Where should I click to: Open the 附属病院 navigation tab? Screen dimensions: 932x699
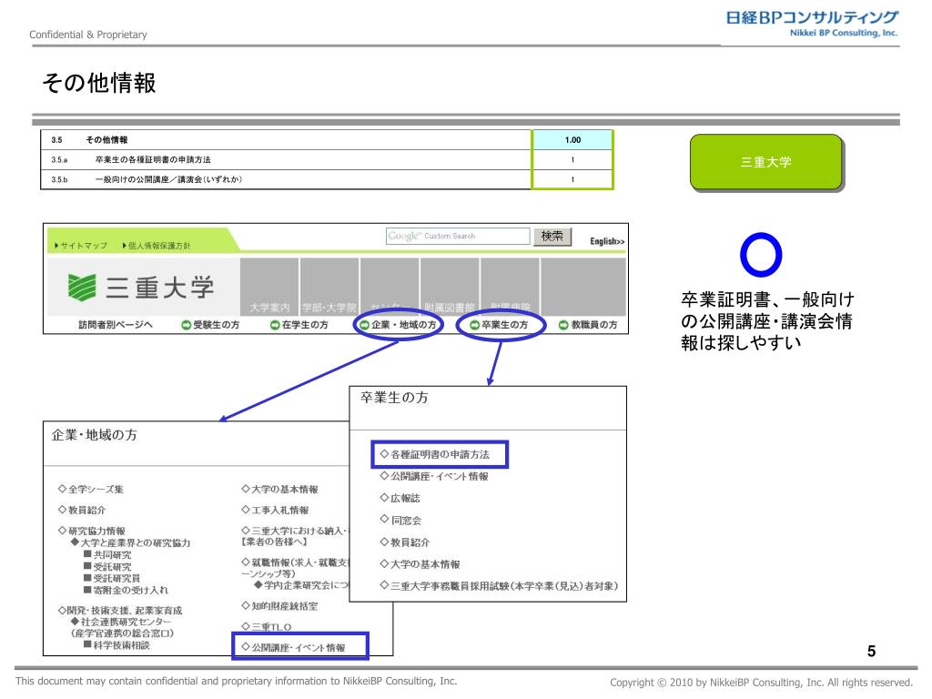[510, 287]
